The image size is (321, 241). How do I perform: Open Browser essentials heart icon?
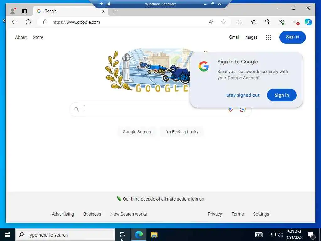tap(282, 22)
